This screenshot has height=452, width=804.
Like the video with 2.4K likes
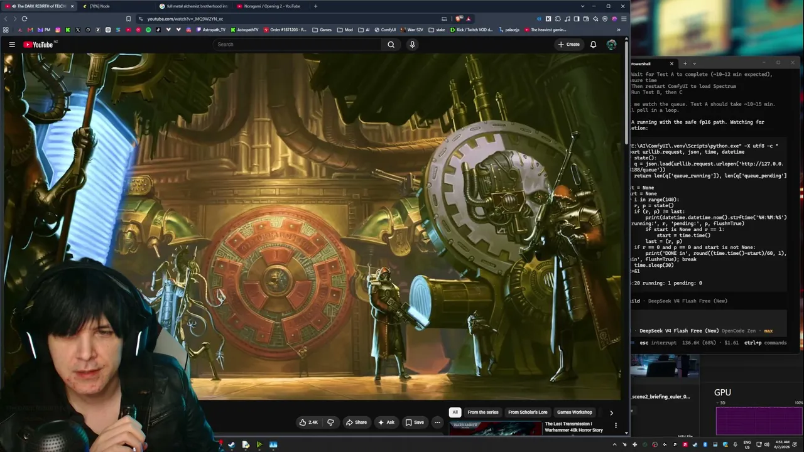click(308, 422)
